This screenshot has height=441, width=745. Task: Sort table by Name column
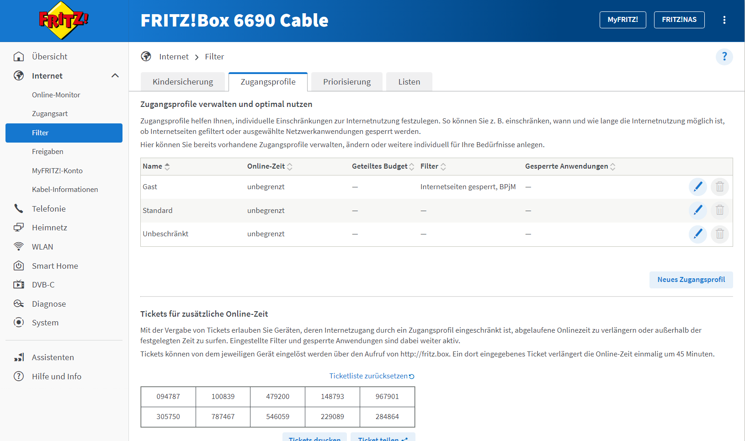click(x=156, y=166)
